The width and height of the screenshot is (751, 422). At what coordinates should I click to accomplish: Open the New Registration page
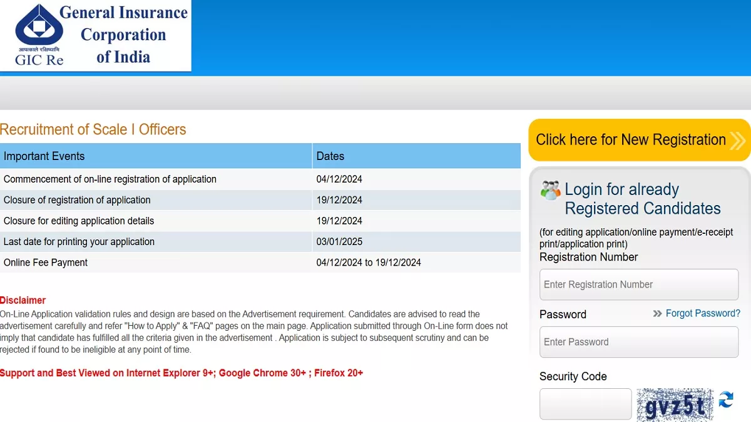631,140
